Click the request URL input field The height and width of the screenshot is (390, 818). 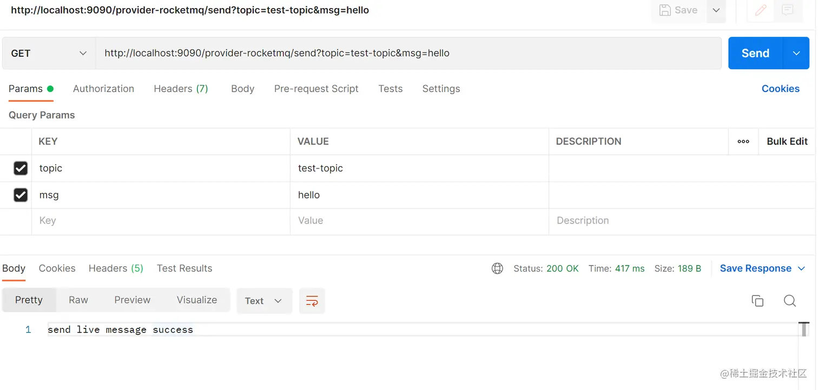point(408,53)
